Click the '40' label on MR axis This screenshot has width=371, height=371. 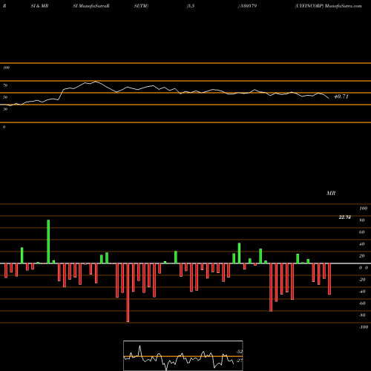click(362, 244)
